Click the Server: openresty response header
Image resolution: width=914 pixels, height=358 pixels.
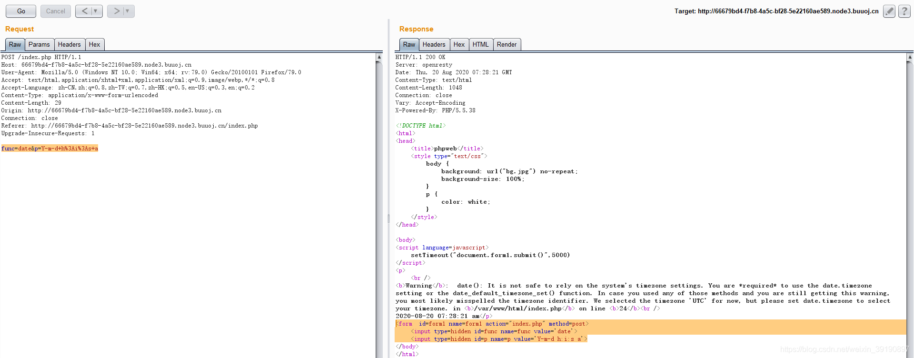(x=424, y=65)
